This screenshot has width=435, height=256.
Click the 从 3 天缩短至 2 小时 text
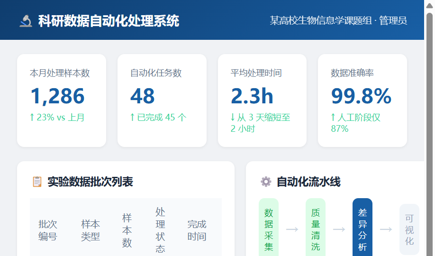[x=261, y=123]
